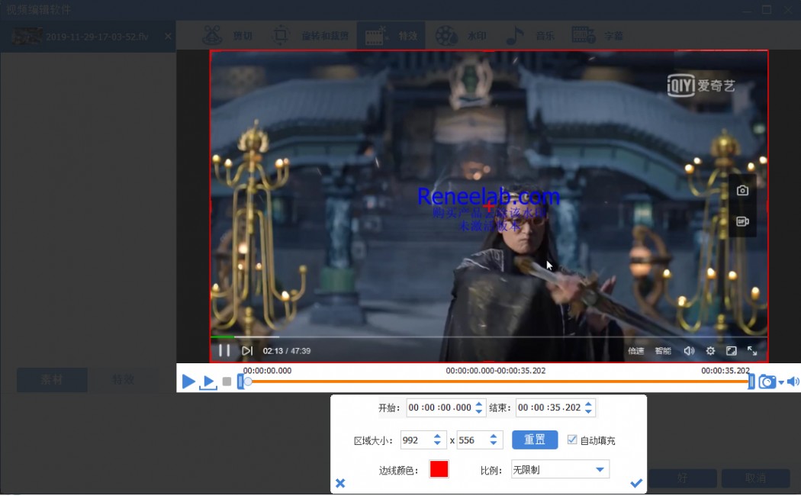Capture a snapshot with the timeline camera icon

(767, 382)
